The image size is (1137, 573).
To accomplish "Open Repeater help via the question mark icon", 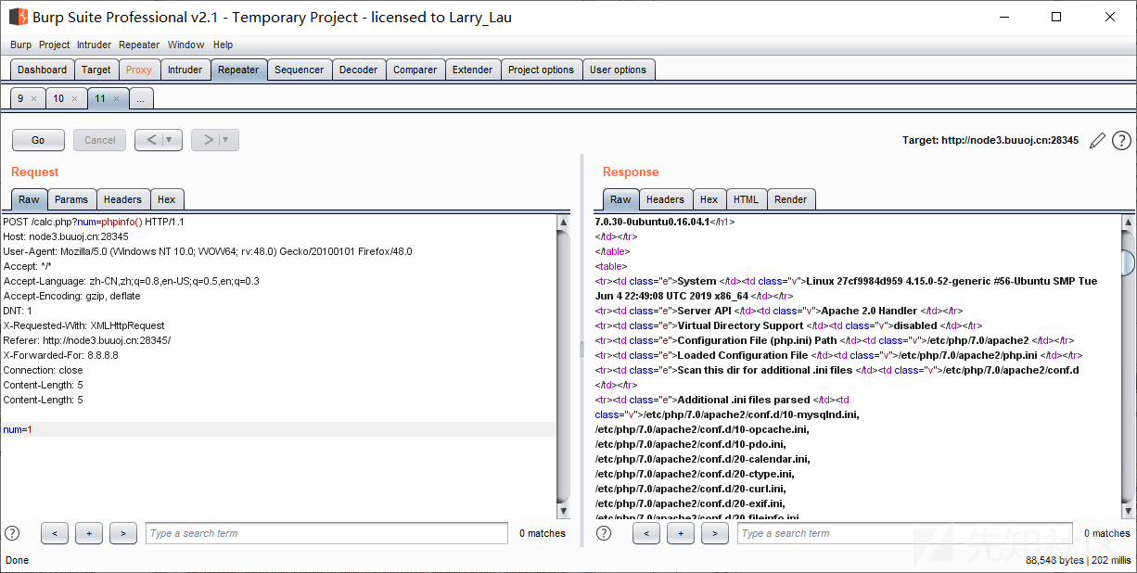I will pyautogui.click(x=1121, y=140).
